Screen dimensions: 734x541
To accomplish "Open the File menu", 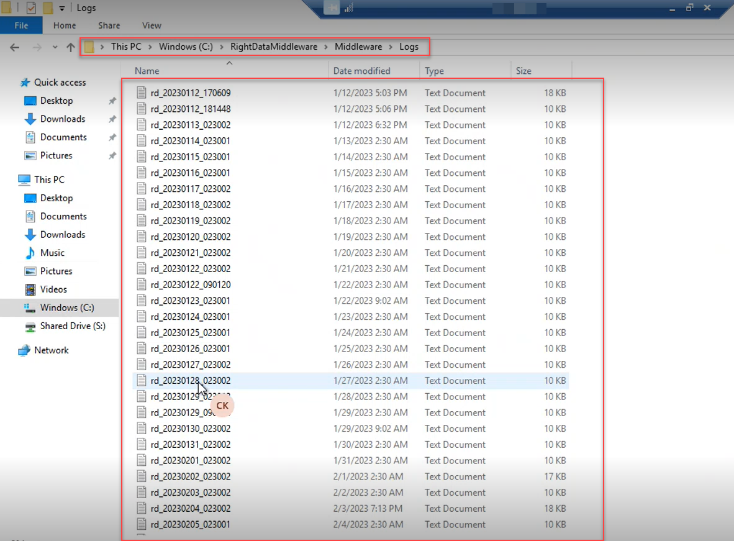I will [21, 25].
